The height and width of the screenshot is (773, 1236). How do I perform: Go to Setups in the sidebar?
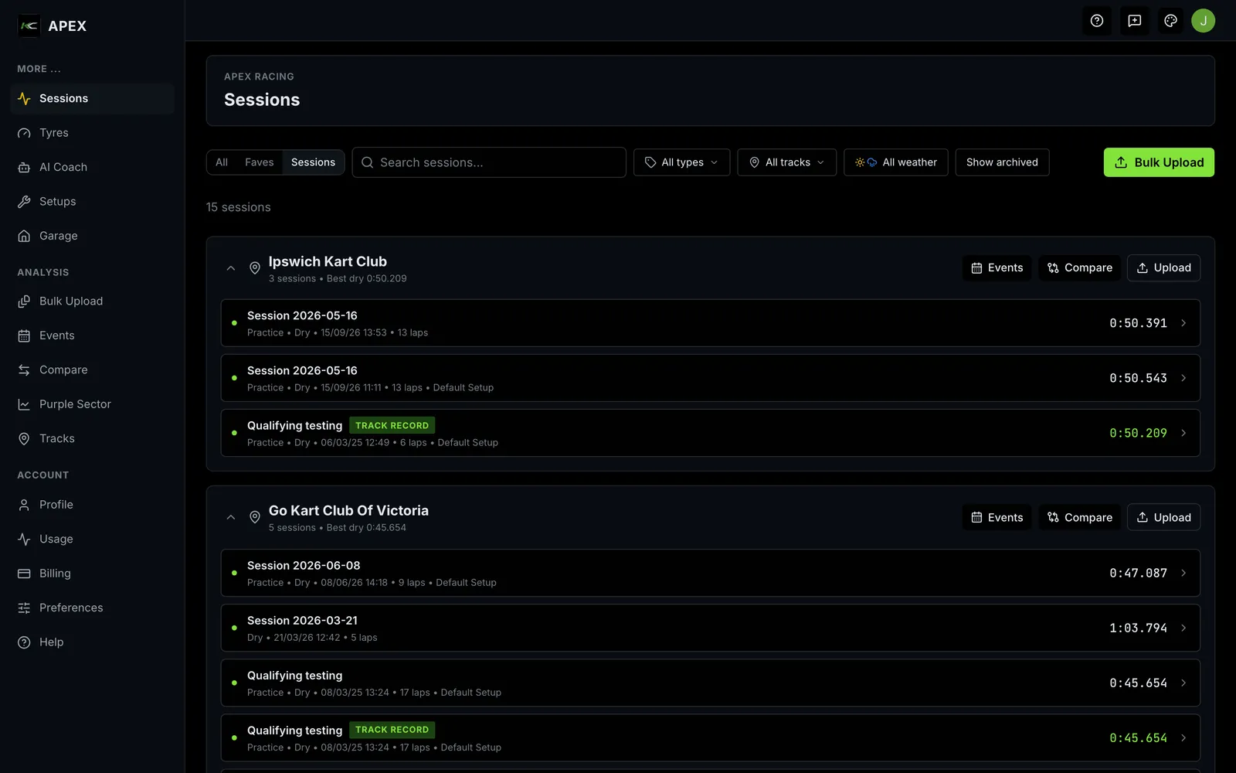coord(92,202)
